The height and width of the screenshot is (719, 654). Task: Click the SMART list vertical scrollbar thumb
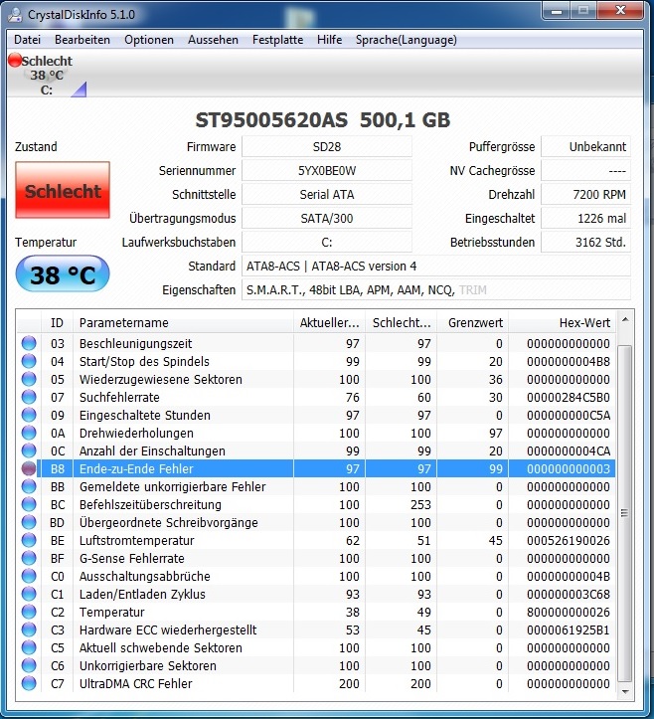point(625,513)
